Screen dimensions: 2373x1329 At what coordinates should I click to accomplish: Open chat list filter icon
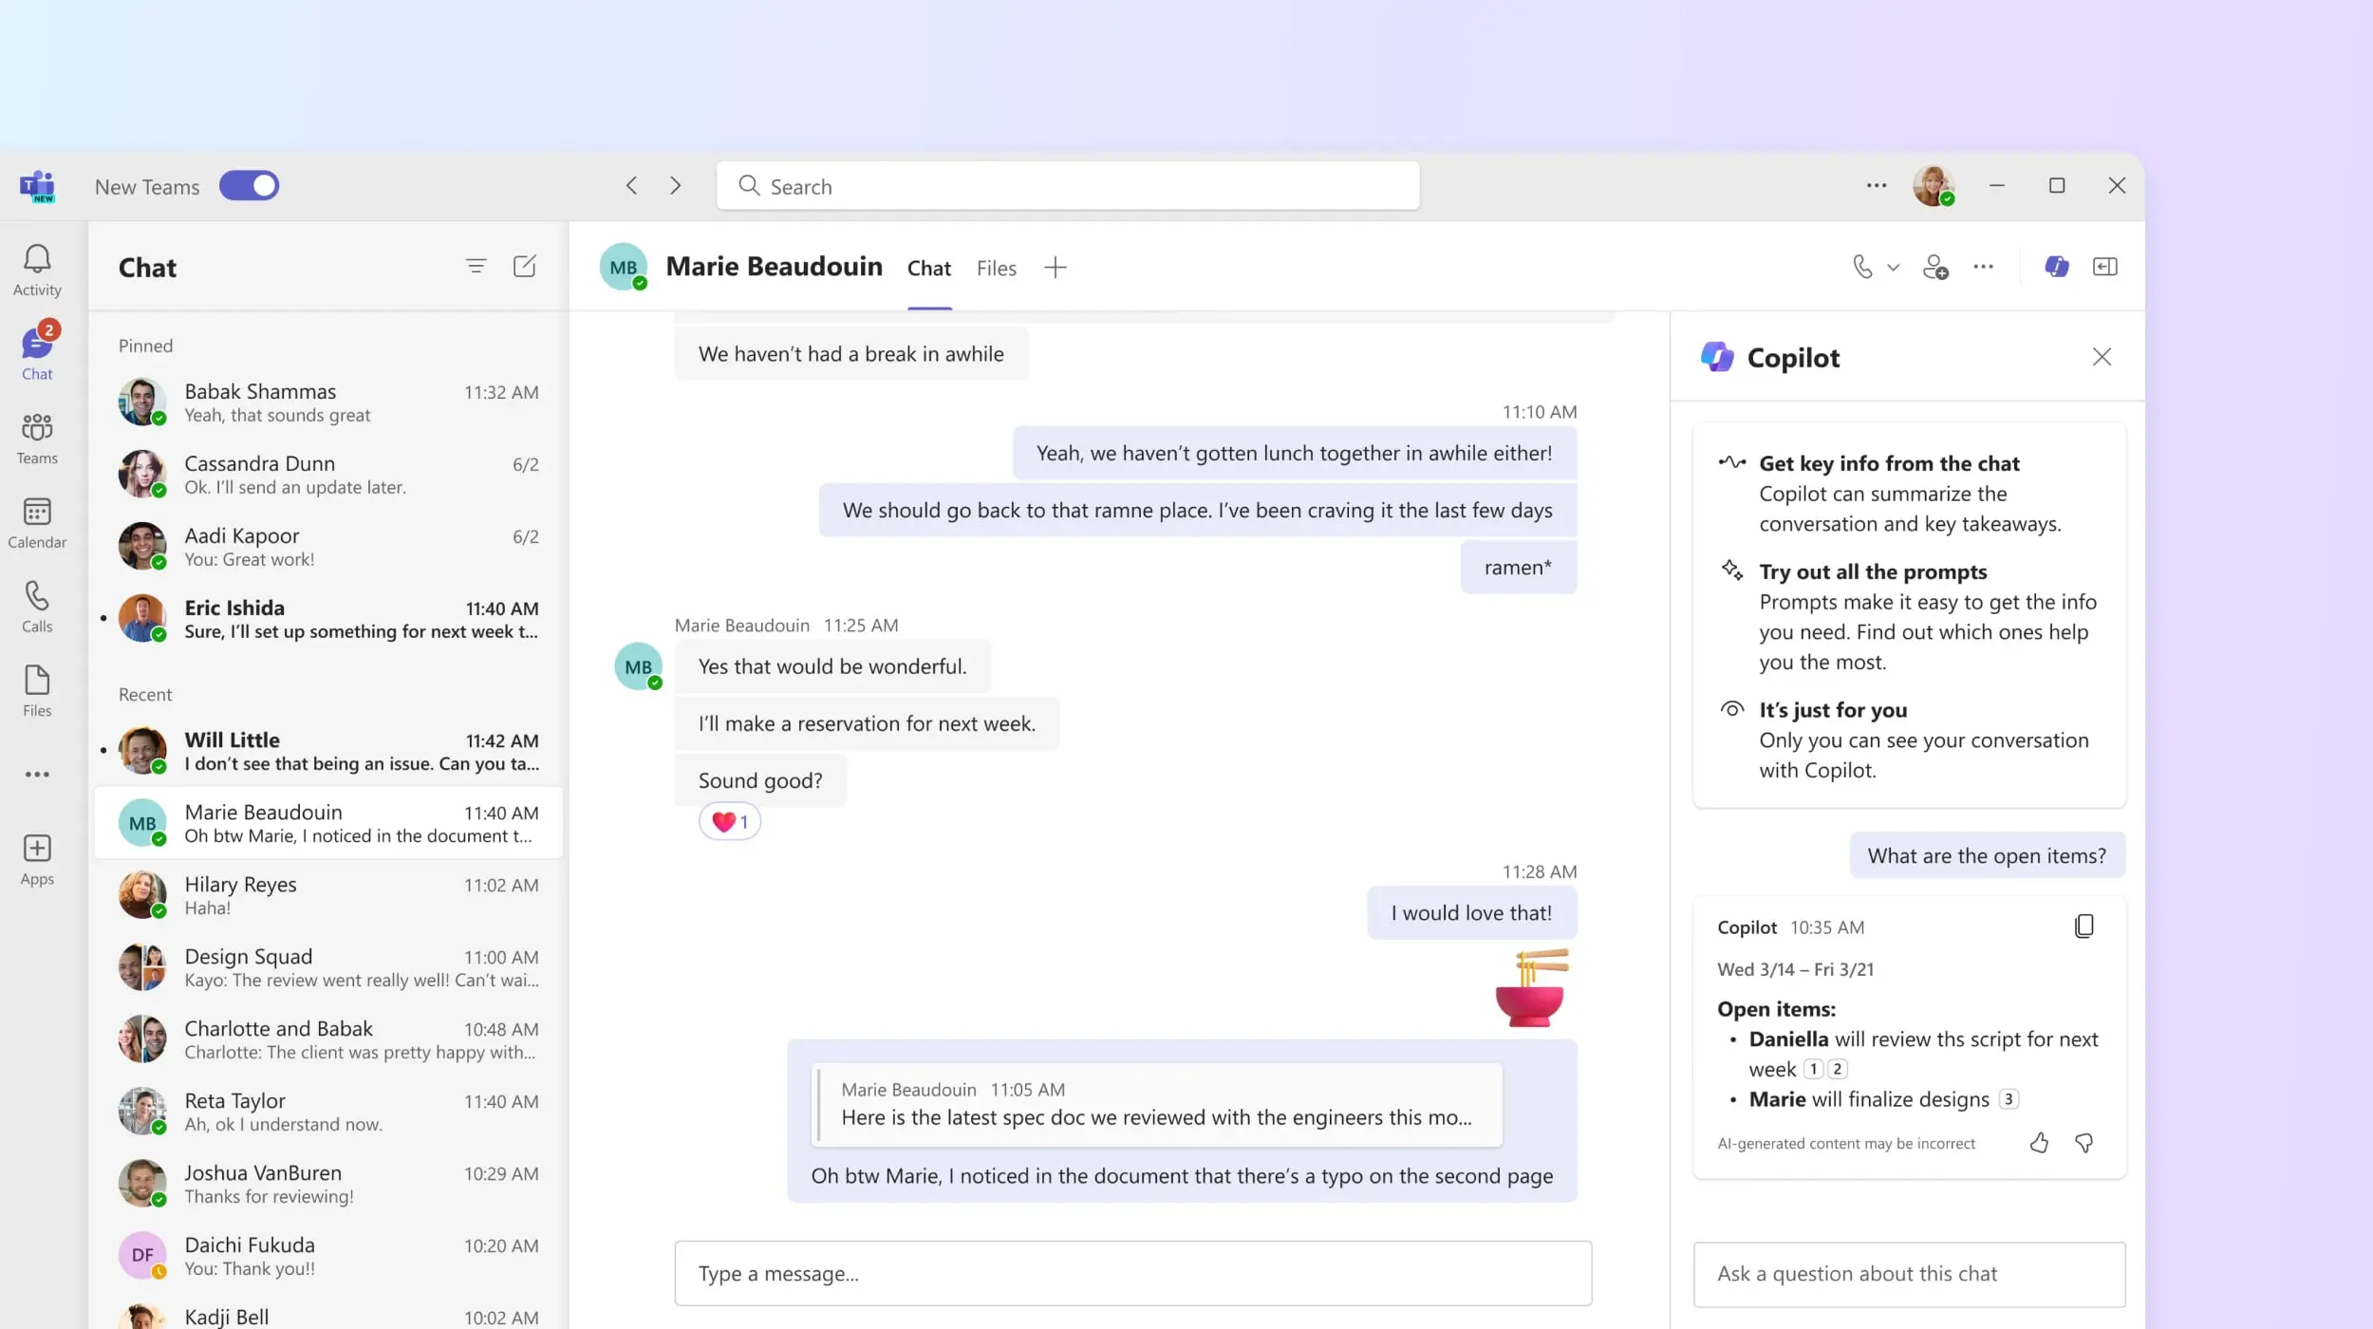coord(476,267)
